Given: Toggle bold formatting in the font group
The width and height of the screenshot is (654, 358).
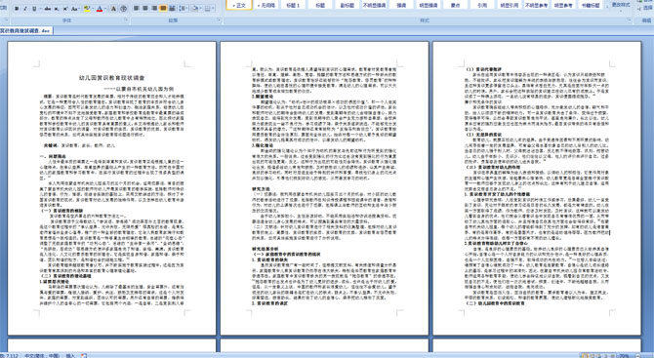Looking at the screenshot, I should pos(17,9).
